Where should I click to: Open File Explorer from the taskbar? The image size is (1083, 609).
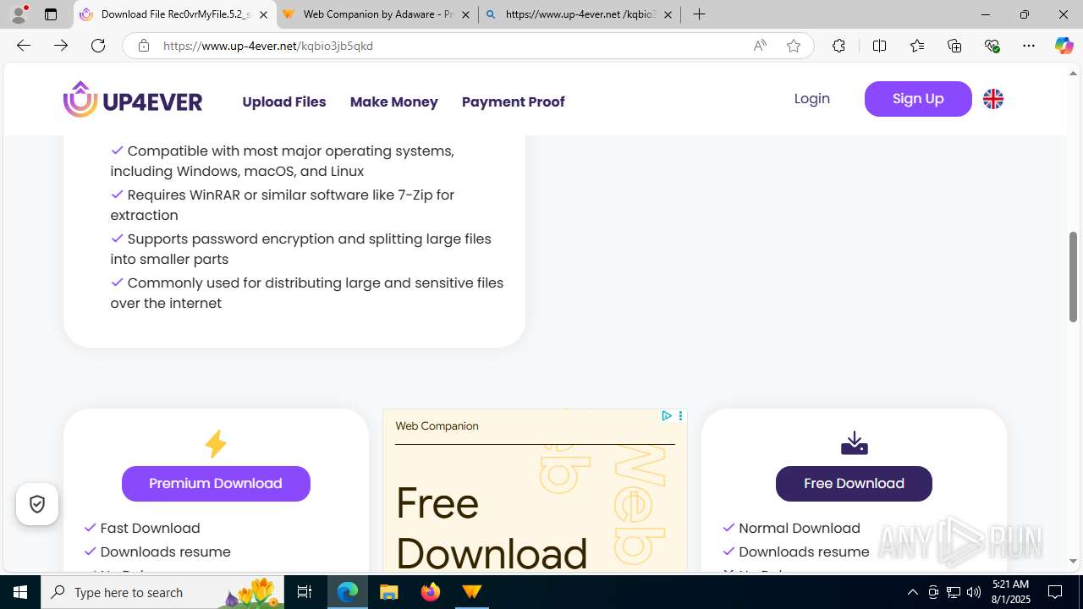[x=389, y=592]
